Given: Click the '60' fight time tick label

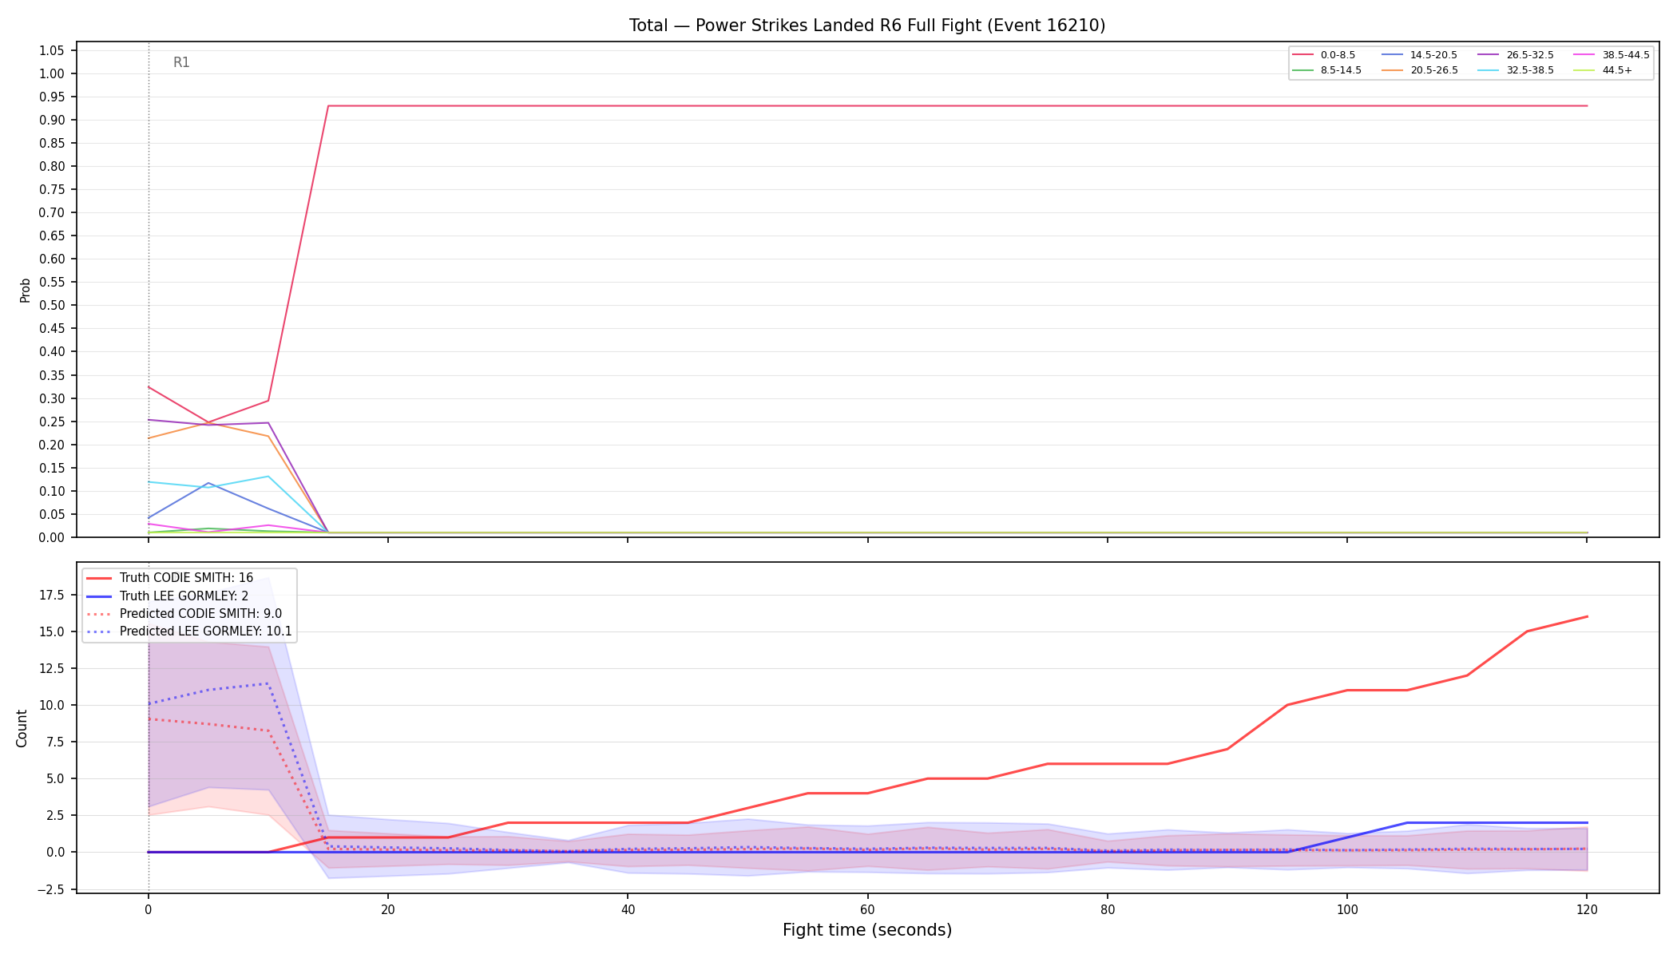Looking at the screenshot, I should pyautogui.click(x=867, y=909).
